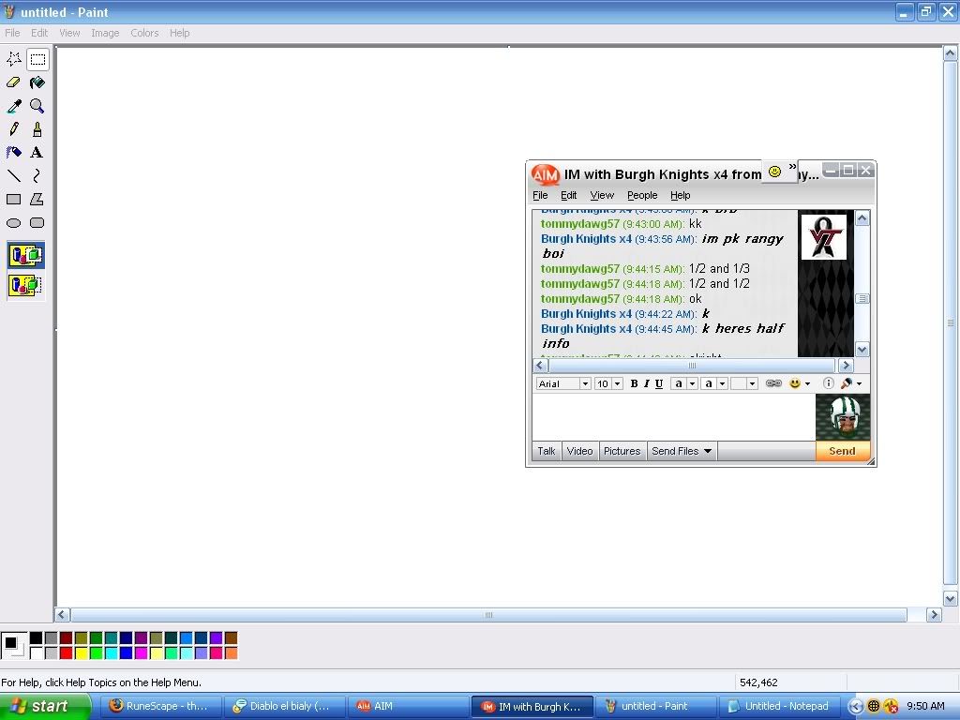
Task: Select the Fill With Color bucket tool
Action: click(x=37, y=82)
